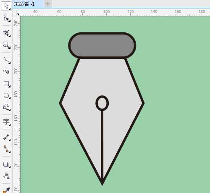
Task: Select the Transparency tool
Action: pos(6,176)
